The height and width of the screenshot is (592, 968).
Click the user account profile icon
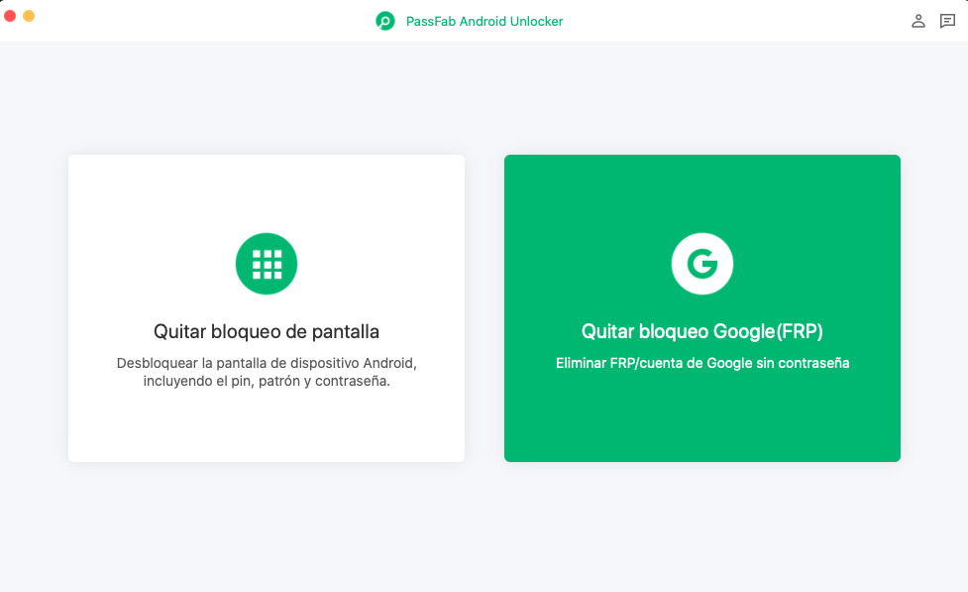(917, 20)
